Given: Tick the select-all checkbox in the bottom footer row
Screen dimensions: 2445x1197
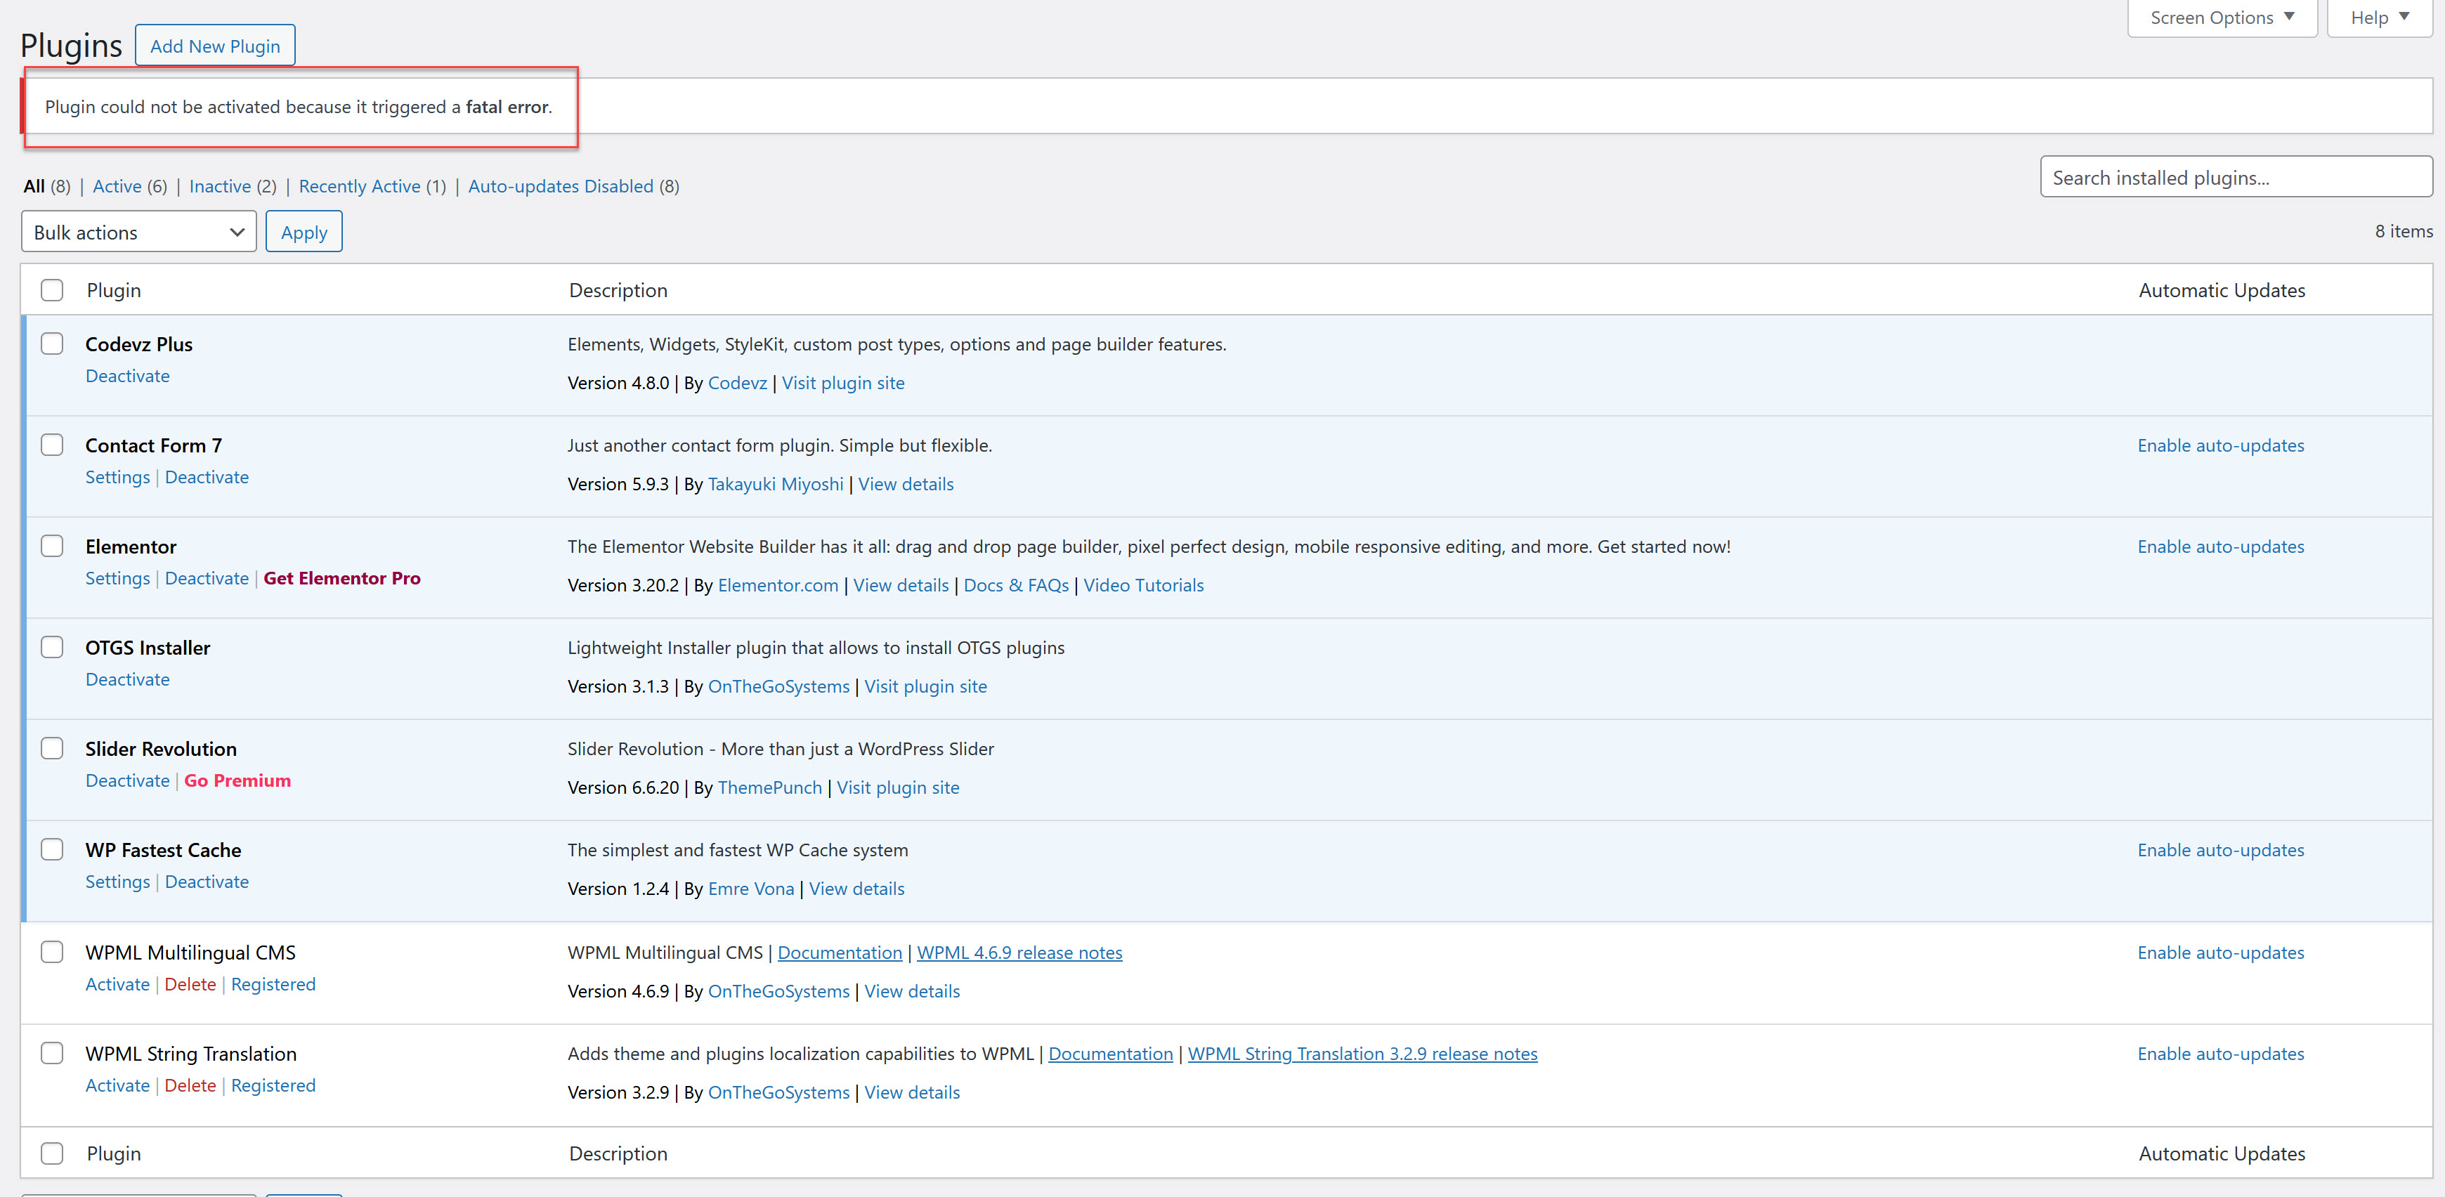Looking at the screenshot, I should [x=52, y=1153].
